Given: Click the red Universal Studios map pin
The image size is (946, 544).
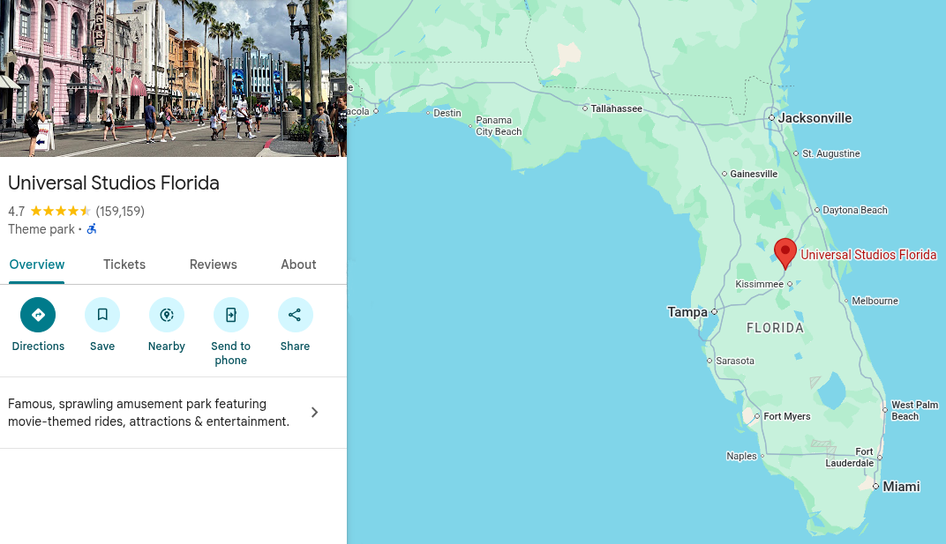Looking at the screenshot, I should click(x=785, y=253).
